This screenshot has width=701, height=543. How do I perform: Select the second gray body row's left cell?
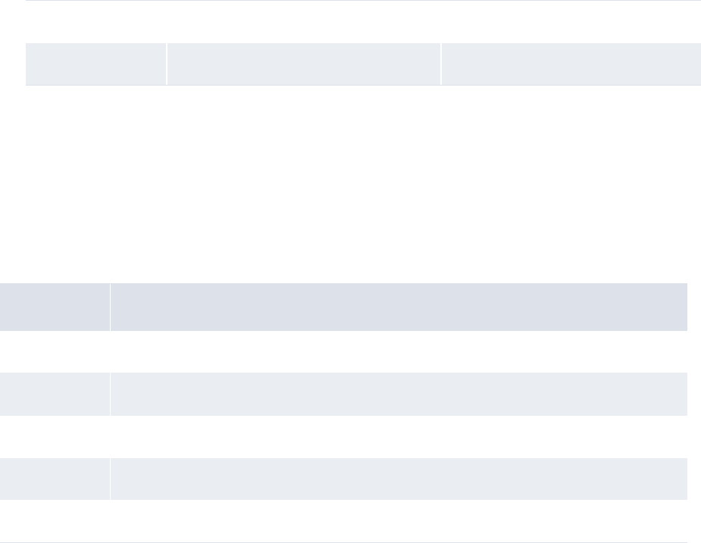pyautogui.click(x=55, y=479)
